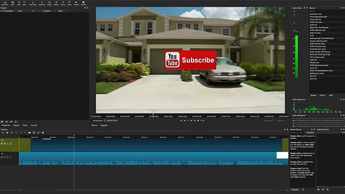Click the player scrub bar playhead
This screenshot has height=194, width=345.
pyautogui.click(x=153, y=116)
